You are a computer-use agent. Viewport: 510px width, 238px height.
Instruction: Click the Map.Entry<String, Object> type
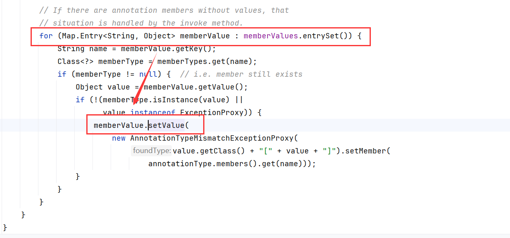click(x=119, y=36)
